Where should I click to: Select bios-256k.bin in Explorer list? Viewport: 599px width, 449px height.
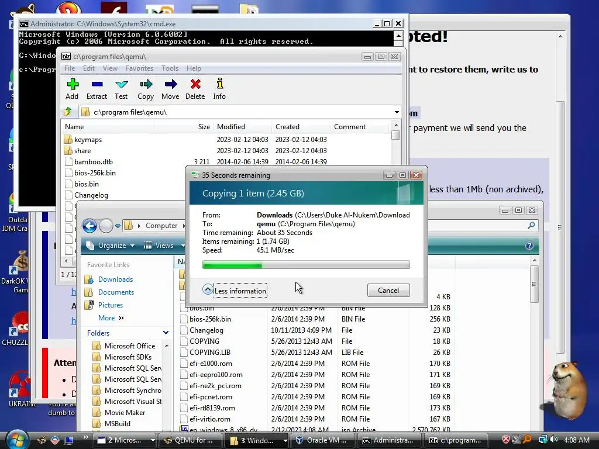(210, 319)
